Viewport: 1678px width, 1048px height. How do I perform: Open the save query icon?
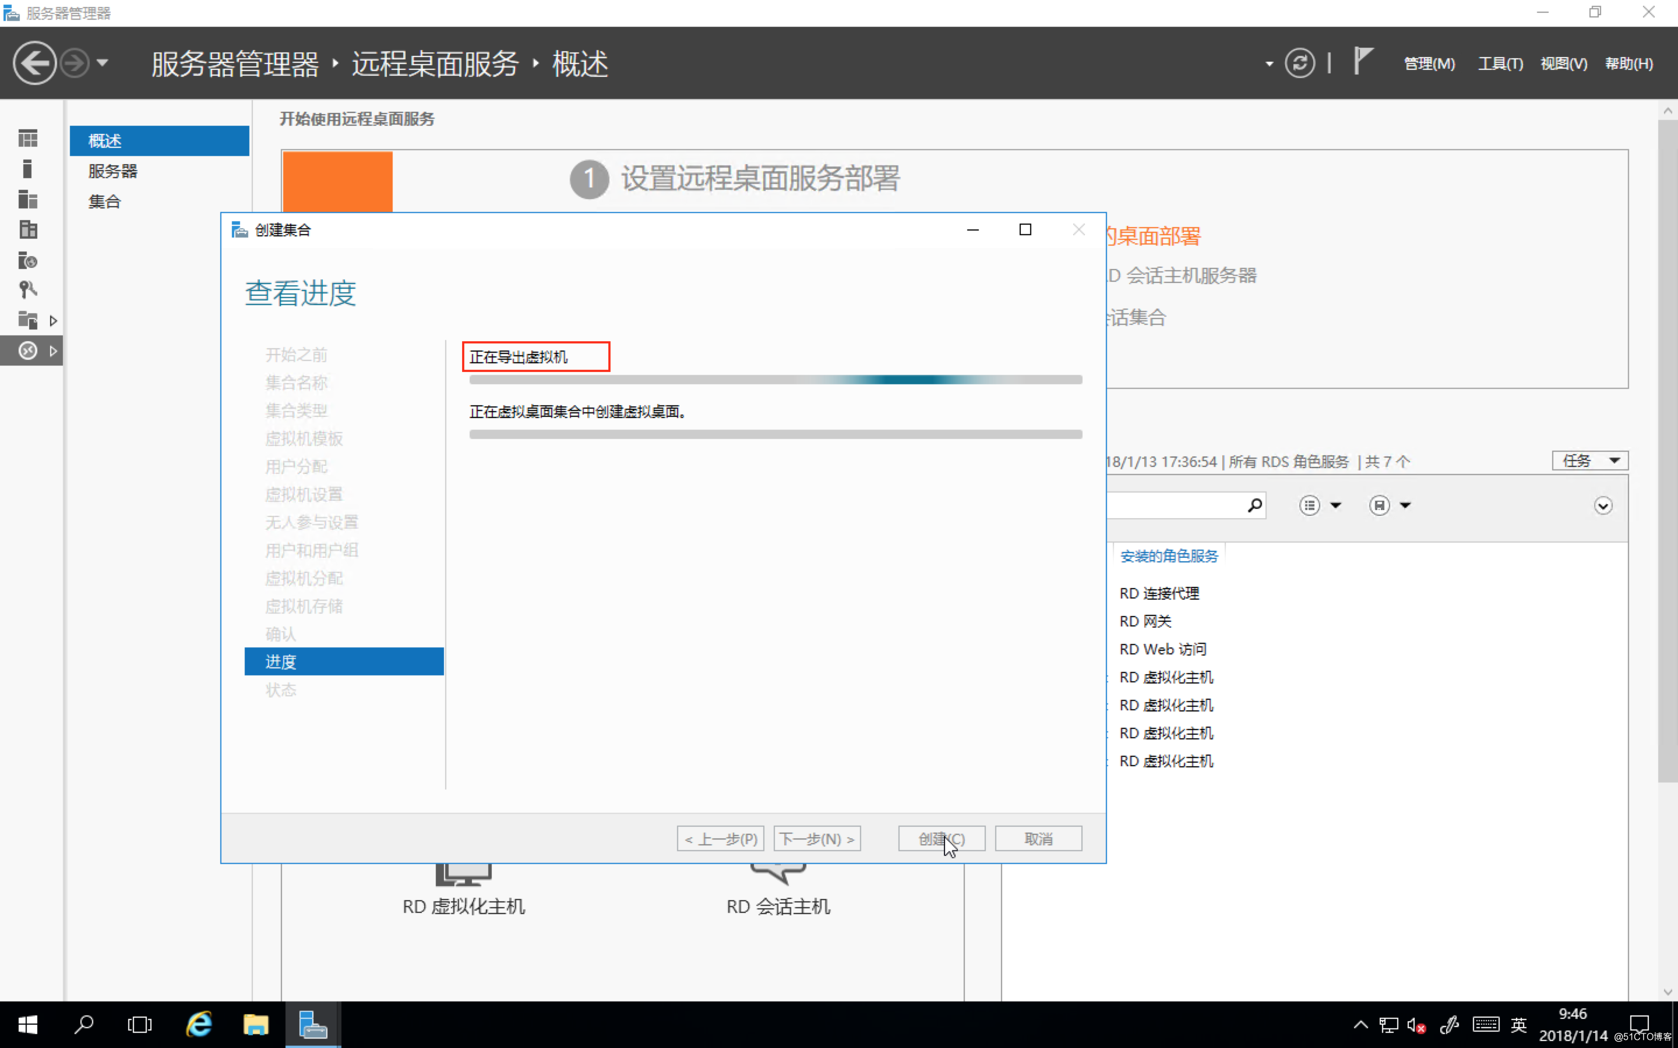[1379, 505]
